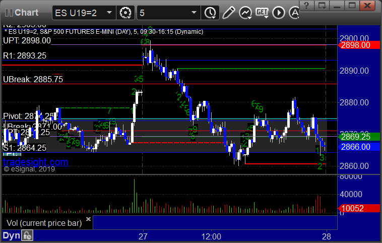Click the red 10052 volume marker
Image resolution: width=382 pixels, height=243 pixels.
tap(359, 208)
